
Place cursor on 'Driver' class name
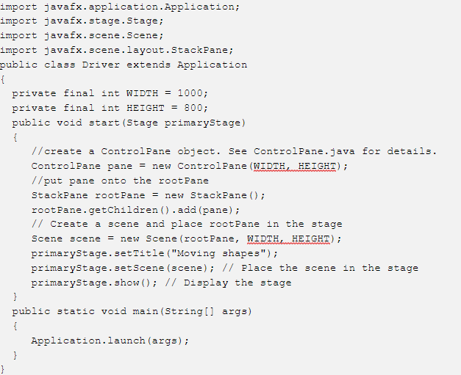click(x=101, y=65)
